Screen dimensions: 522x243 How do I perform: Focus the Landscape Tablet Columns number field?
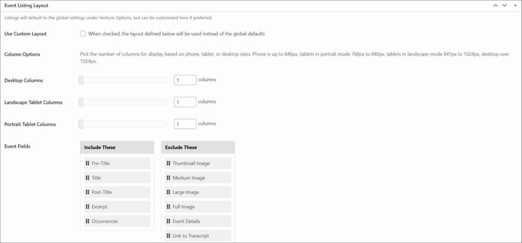click(x=185, y=102)
